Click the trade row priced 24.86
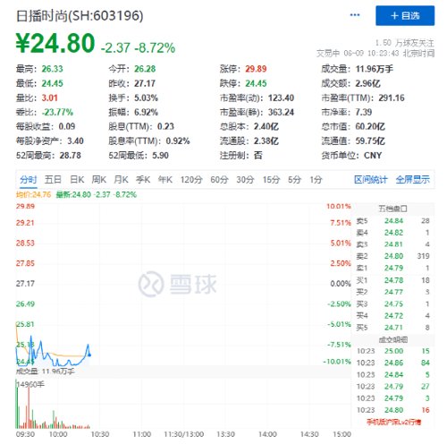The height and width of the screenshot is (444, 447). pyautogui.click(x=393, y=363)
